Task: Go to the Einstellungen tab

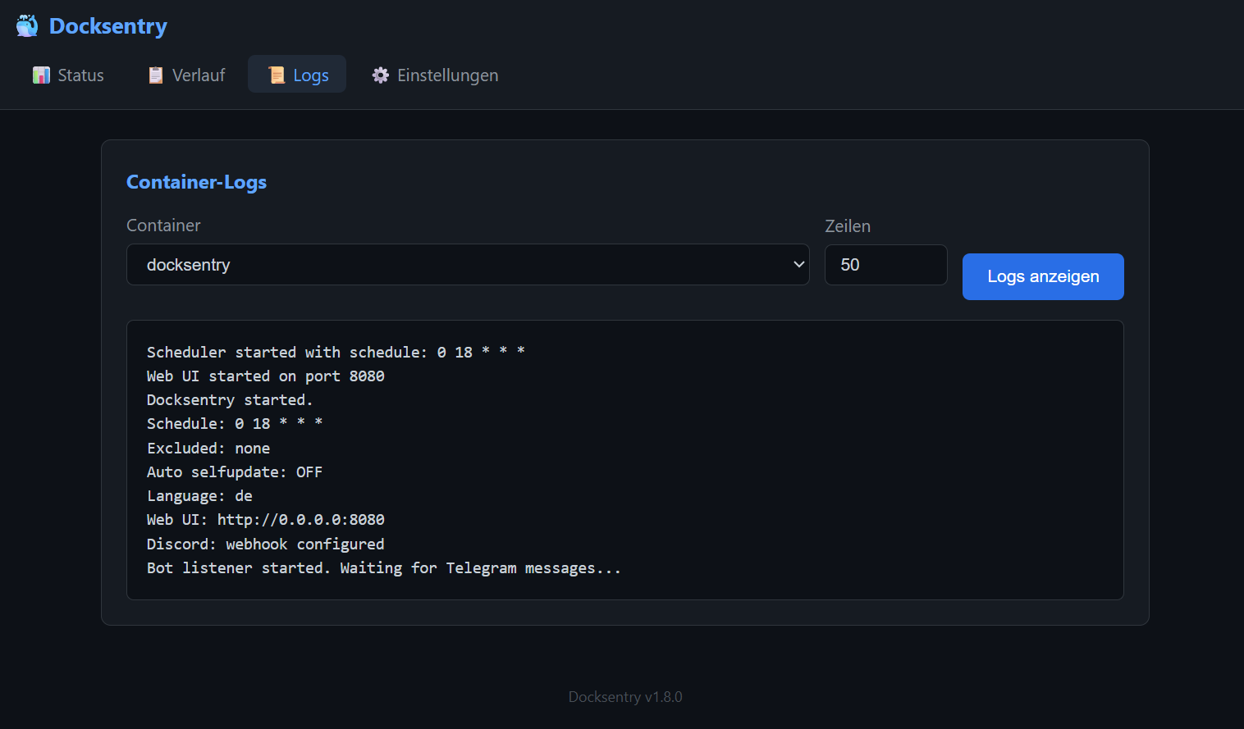Action: (435, 75)
